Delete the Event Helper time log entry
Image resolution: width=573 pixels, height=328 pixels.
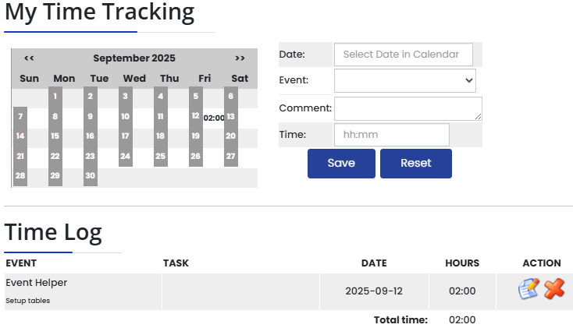[554, 289]
